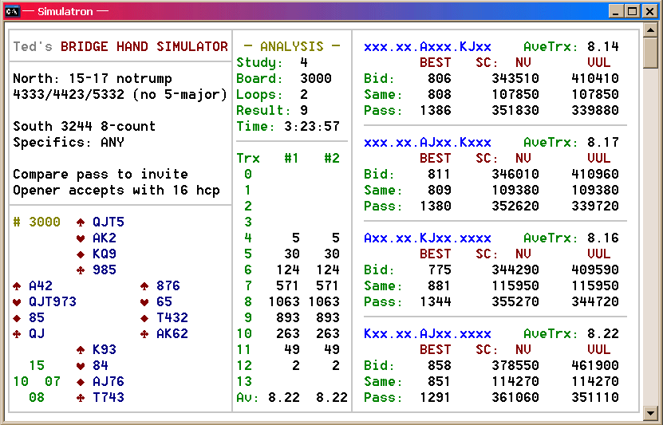Click North's spade symbol beside QJT5

pyautogui.click(x=81, y=222)
